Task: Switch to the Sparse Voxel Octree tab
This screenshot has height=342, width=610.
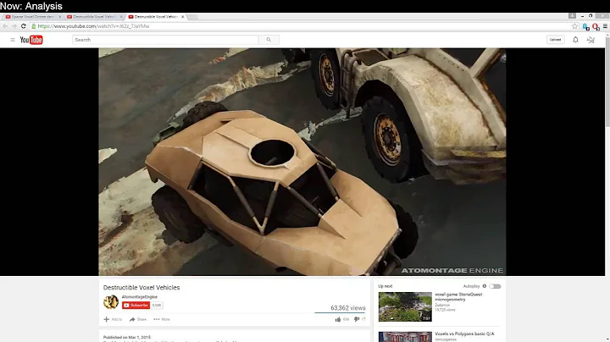Action: [33, 17]
